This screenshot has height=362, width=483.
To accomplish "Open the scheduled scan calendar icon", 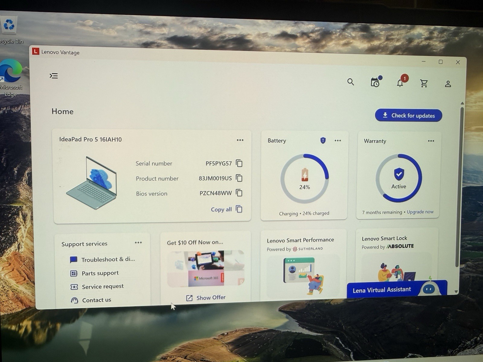I will 376,82.
